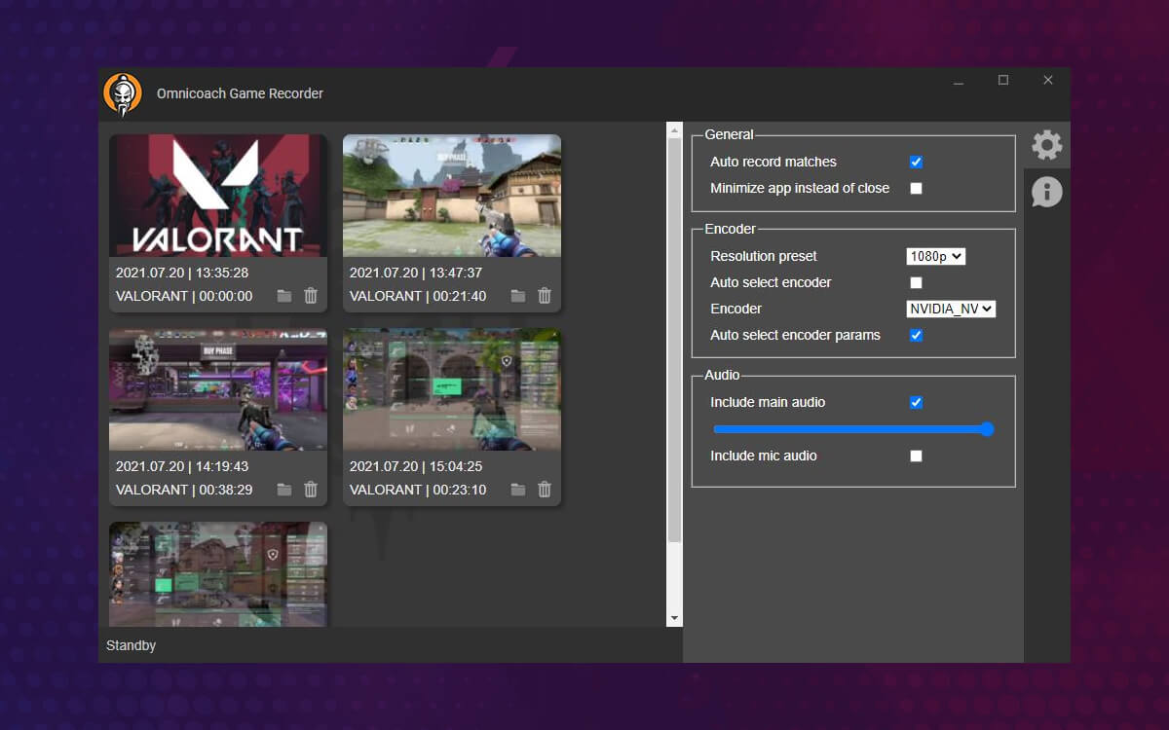Open the info tab icon
This screenshot has height=730, width=1169.
[x=1047, y=192]
